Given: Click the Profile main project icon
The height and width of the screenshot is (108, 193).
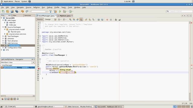Looking at the screenshot, I should pyautogui.click(x=70, y=11).
